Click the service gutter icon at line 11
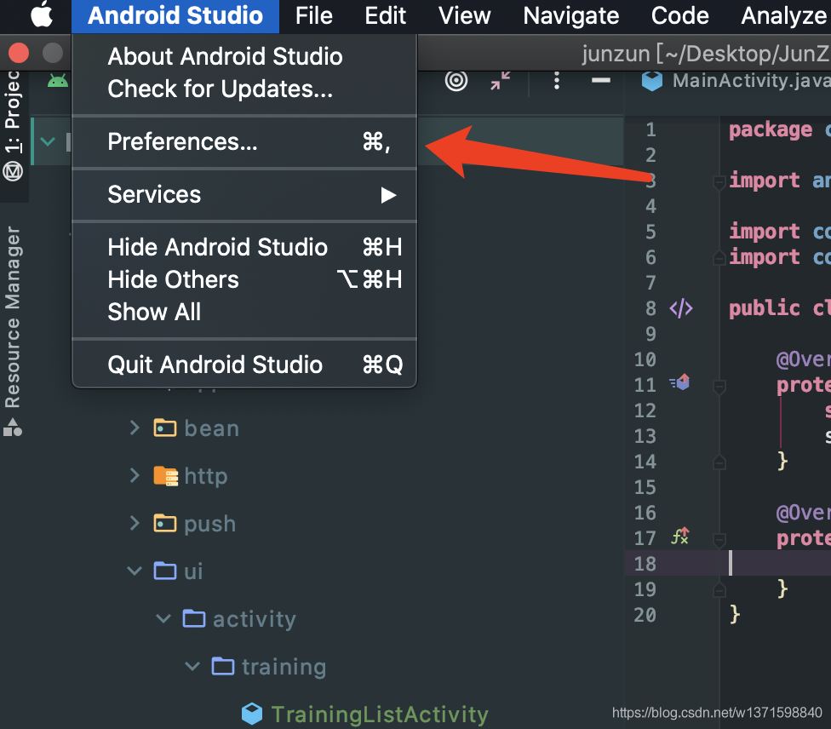831x729 pixels. pos(679,382)
